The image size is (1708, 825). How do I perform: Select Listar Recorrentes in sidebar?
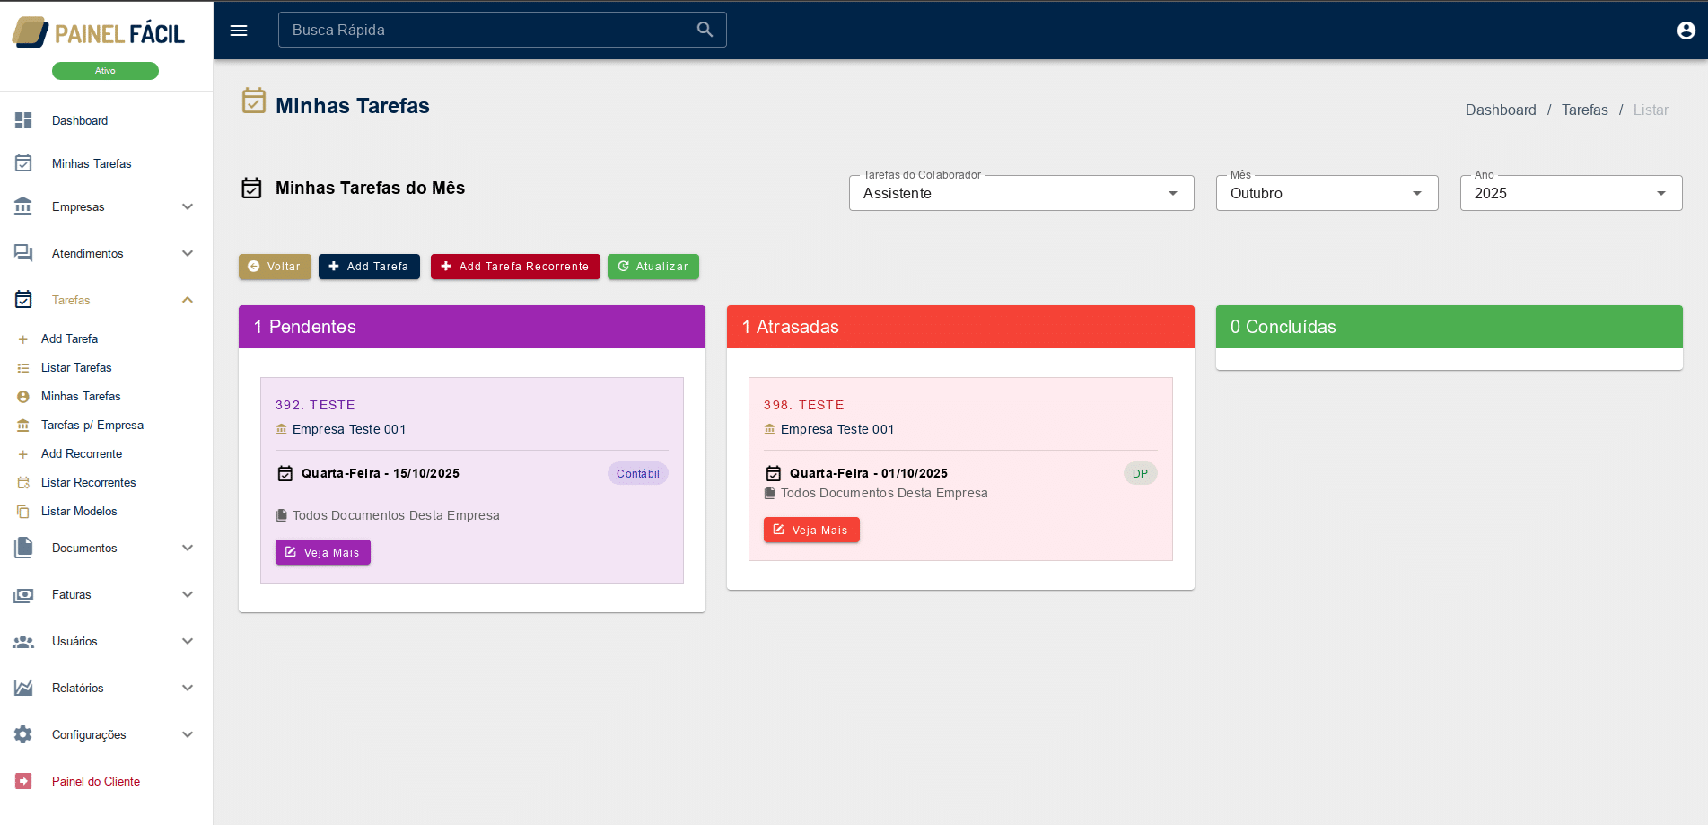click(88, 482)
